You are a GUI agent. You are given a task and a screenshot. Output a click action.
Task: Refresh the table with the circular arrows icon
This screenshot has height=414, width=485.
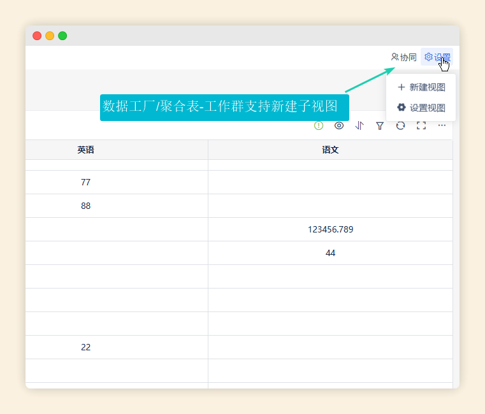(401, 125)
